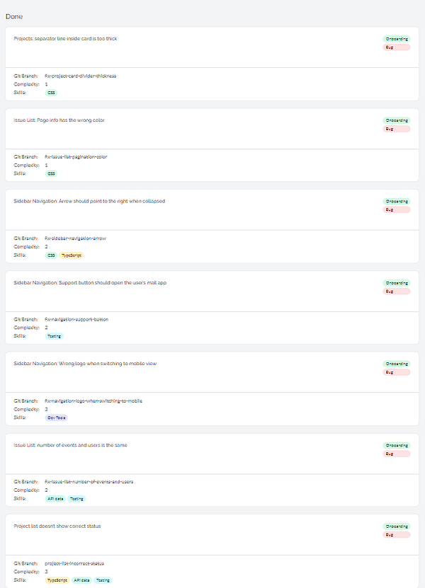Screen dimensions: 425x588
Task: Select the fix-sidebar-navigation-arrow branch name
Action: [75, 238]
